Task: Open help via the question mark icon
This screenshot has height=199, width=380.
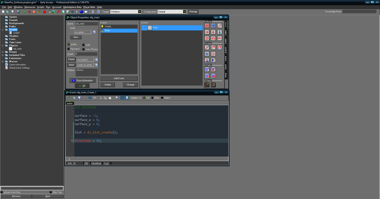Action: point(98,11)
